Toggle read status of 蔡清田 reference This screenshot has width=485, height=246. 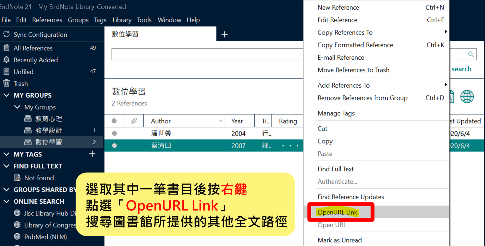tap(114, 146)
